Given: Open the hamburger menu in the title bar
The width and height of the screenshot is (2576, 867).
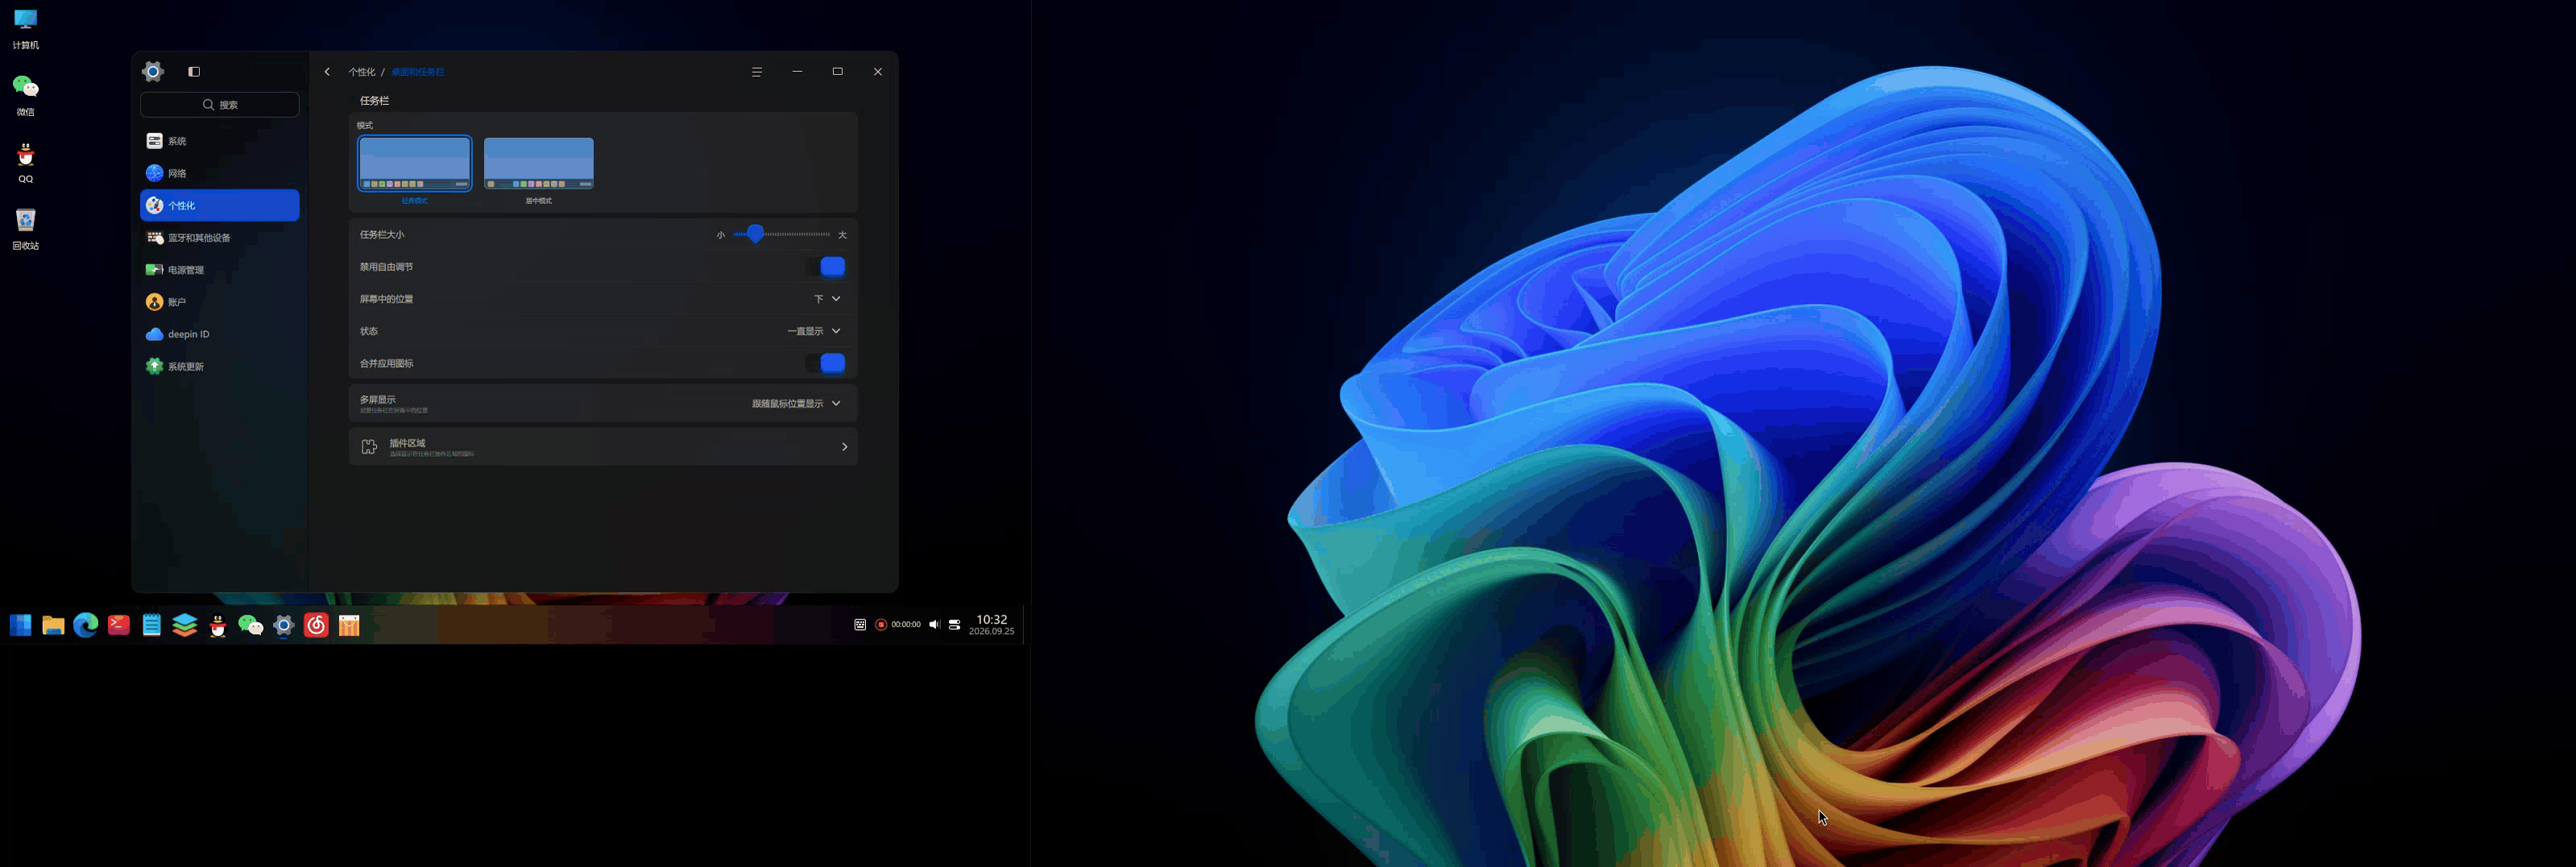Looking at the screenshot, I should click(757, 72).
